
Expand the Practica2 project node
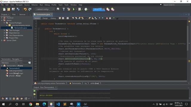(2, 18)
